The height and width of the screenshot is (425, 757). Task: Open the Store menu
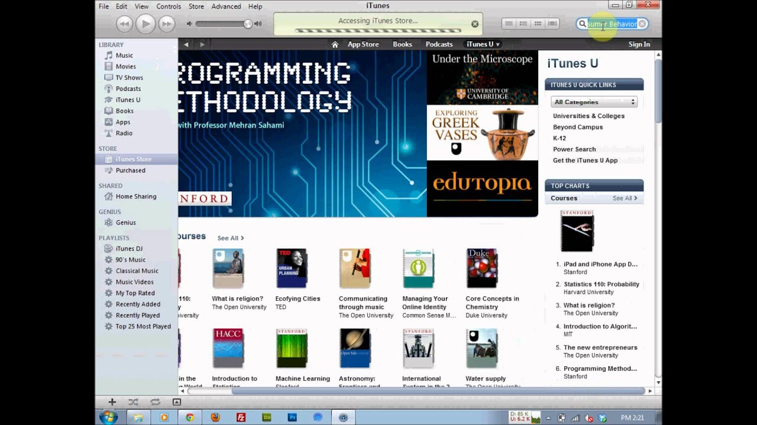[196, 6]
